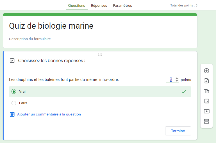Switch to the Réponses tab
This screenshot has height=143, width=216.
pyautogui.click(x=99, y=6)
